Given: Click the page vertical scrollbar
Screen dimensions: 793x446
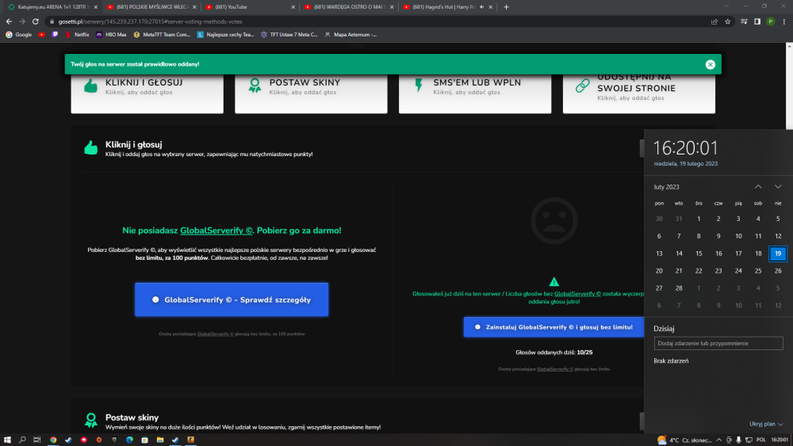Looking at the screenshot, I should pos(790,86).
